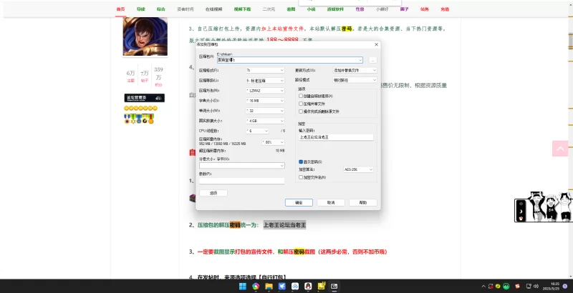Image resolution: width=573 pixels, height=293 pixels.
Task: Click the user medals row
Action: click(139, 119)
